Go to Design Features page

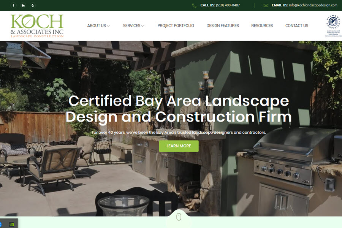tap(223, 26)
